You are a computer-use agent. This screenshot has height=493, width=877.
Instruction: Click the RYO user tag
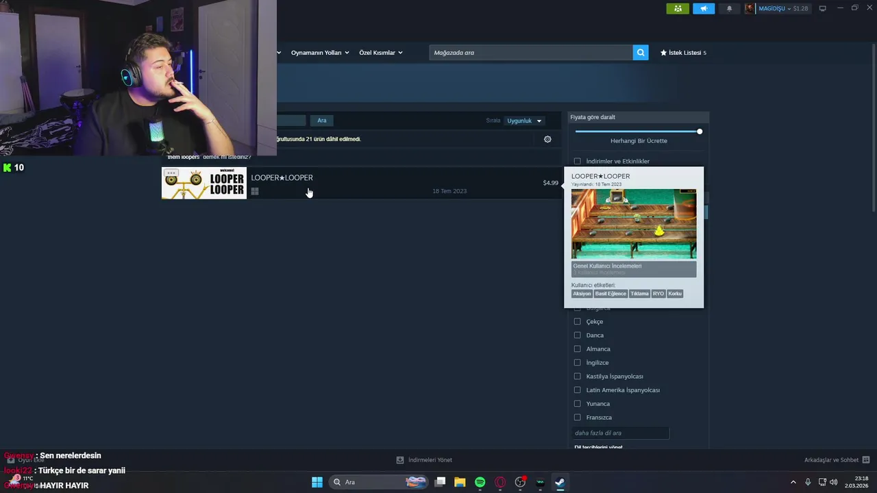[658, 294]
